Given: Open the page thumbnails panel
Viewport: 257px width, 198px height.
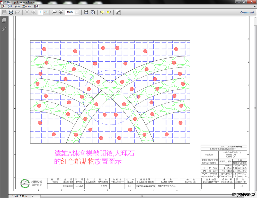Looking at the screenshot, I should [4, 20].
